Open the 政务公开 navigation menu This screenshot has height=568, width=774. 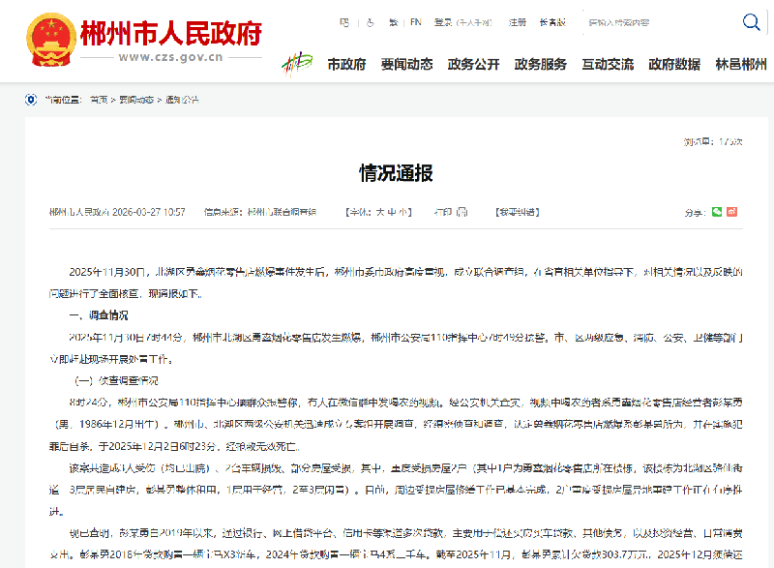(x=474, y=65)
